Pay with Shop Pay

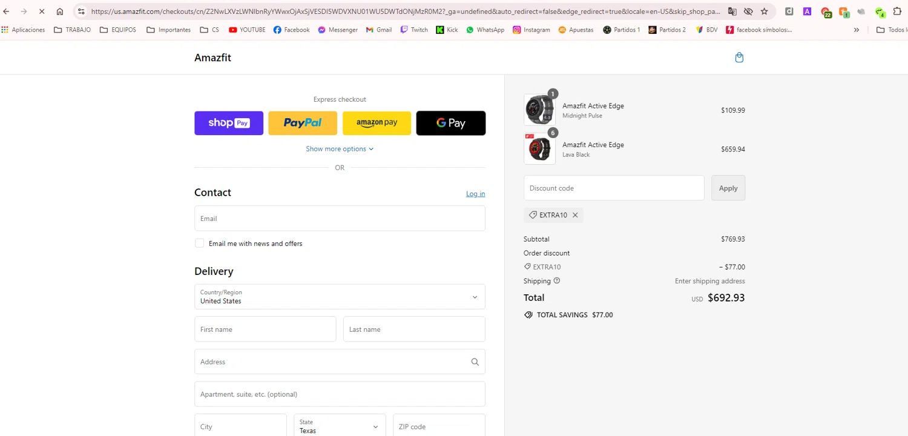tap(229, 123)
